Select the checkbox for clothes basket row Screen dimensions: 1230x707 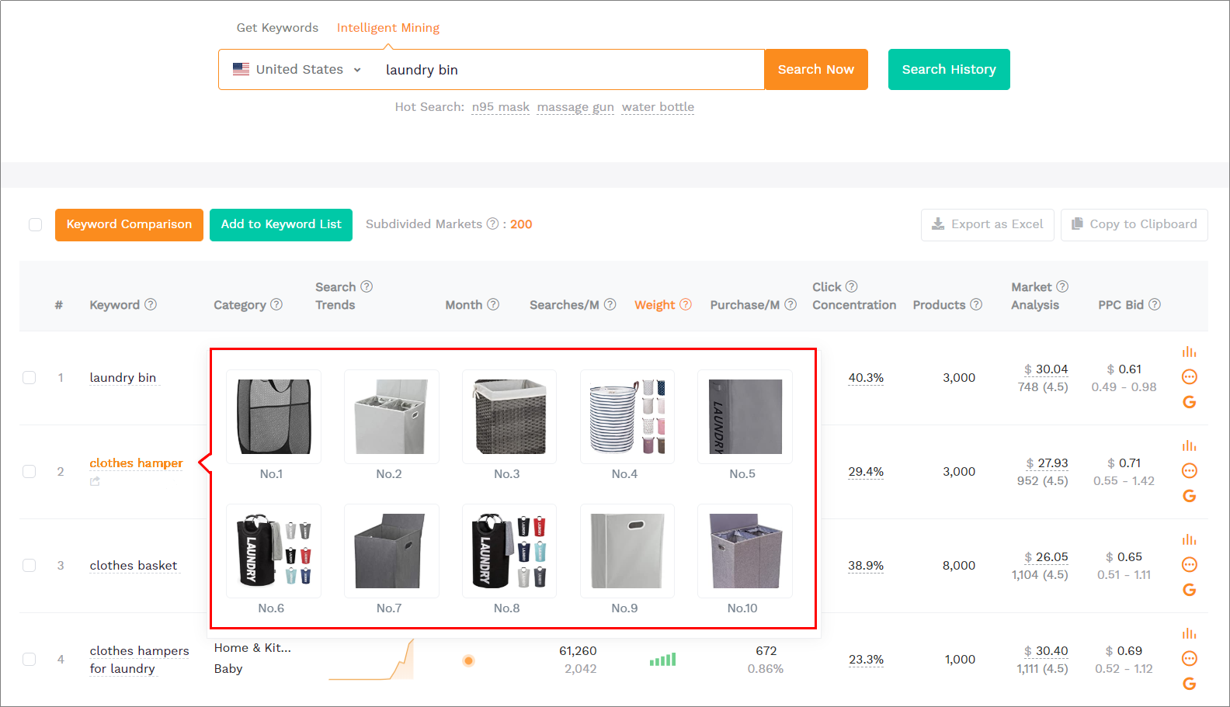(x=30, y=566)
